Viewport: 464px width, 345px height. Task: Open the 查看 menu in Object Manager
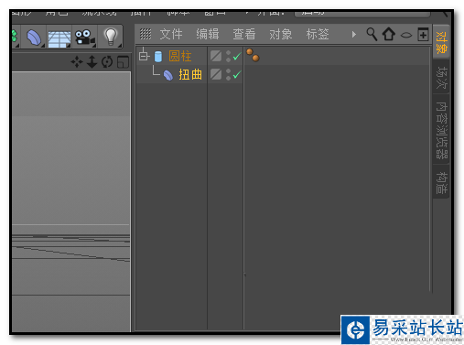tap(244, 34)
